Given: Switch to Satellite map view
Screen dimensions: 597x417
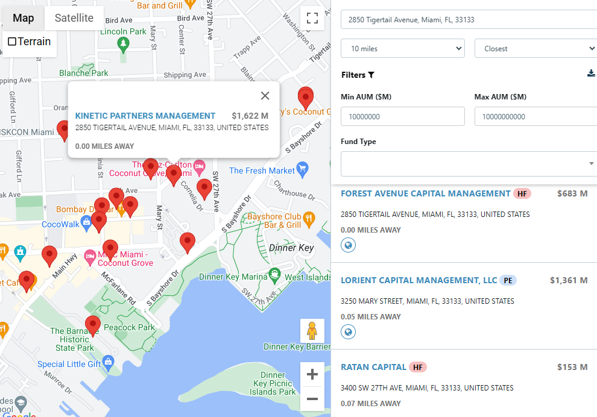Looking at the screenshot, I should (x=74, y=18).
